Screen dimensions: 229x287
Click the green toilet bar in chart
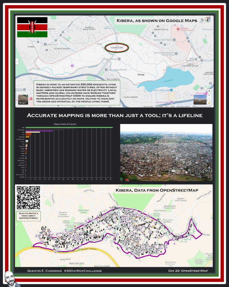click(x=69, y=127)
